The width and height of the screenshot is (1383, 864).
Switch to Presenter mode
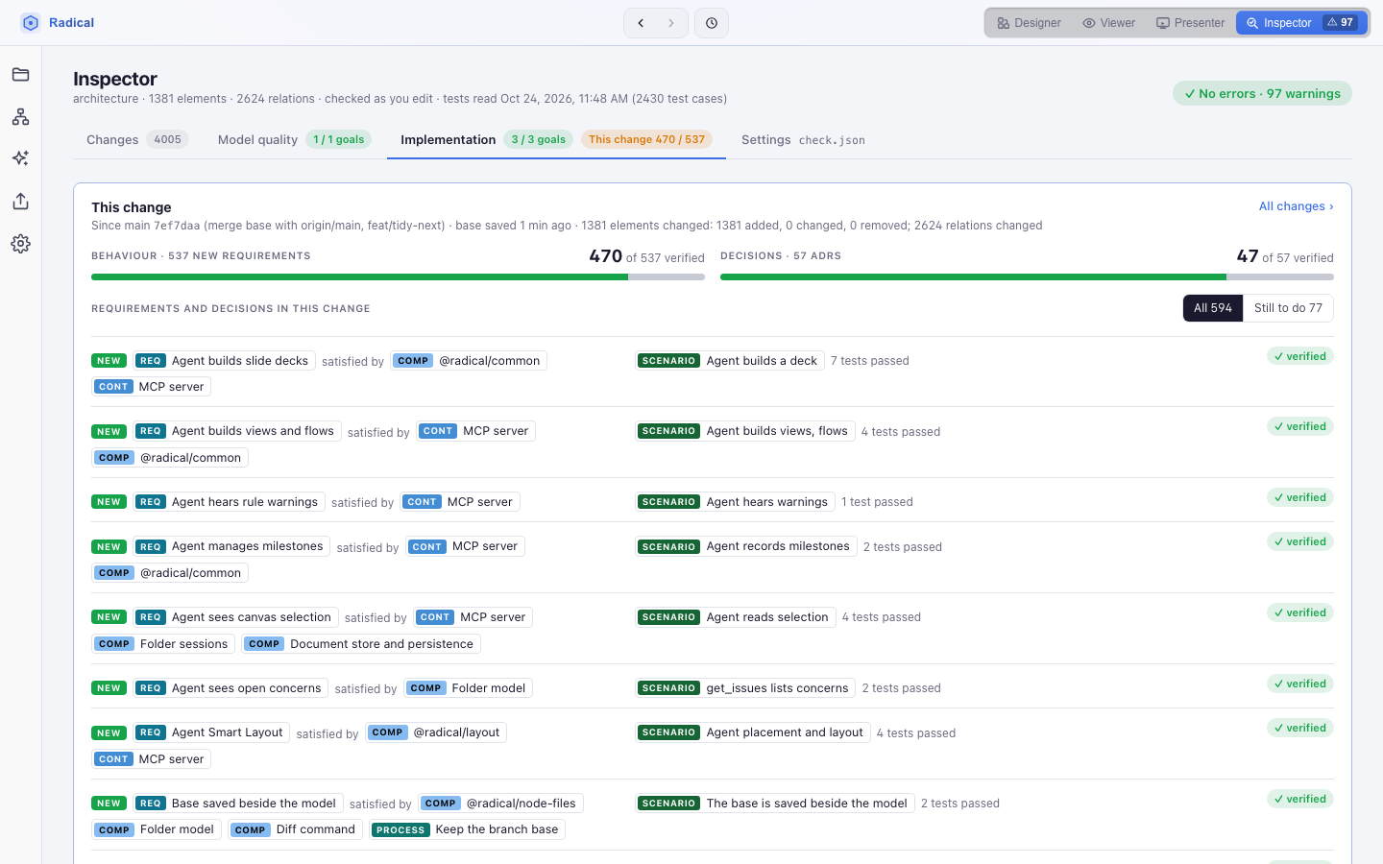coord(1190,23)
